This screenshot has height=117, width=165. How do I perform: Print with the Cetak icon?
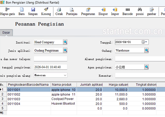[59, 10]
